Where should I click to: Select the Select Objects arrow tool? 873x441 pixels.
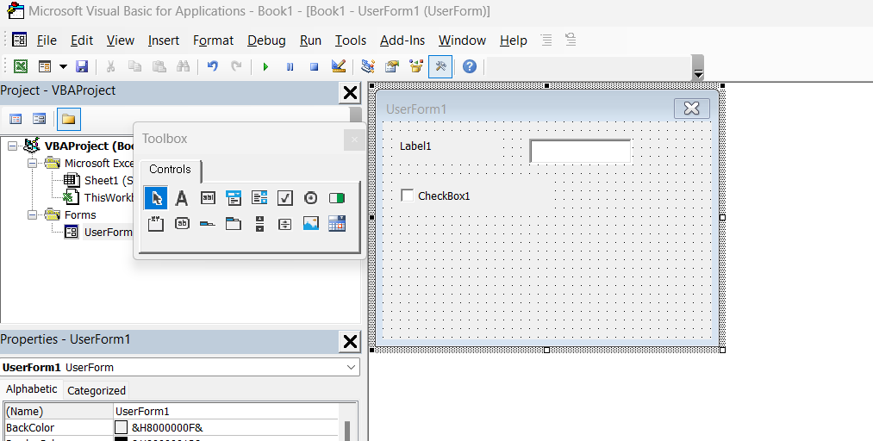click(156, 198)
